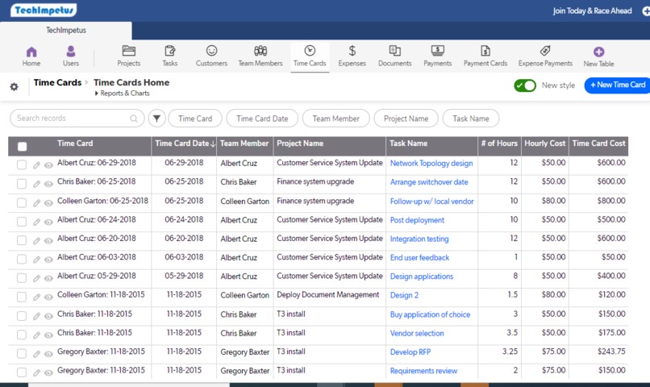Screen dimensions: 650x387
Task: View Albert Cruz: 06-03-2018 eye icon
Action: point(48,260)
